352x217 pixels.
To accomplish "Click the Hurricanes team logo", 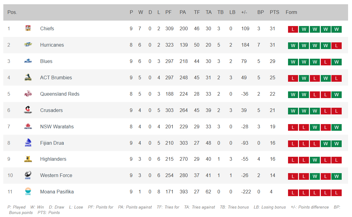I will click(28, 45).
